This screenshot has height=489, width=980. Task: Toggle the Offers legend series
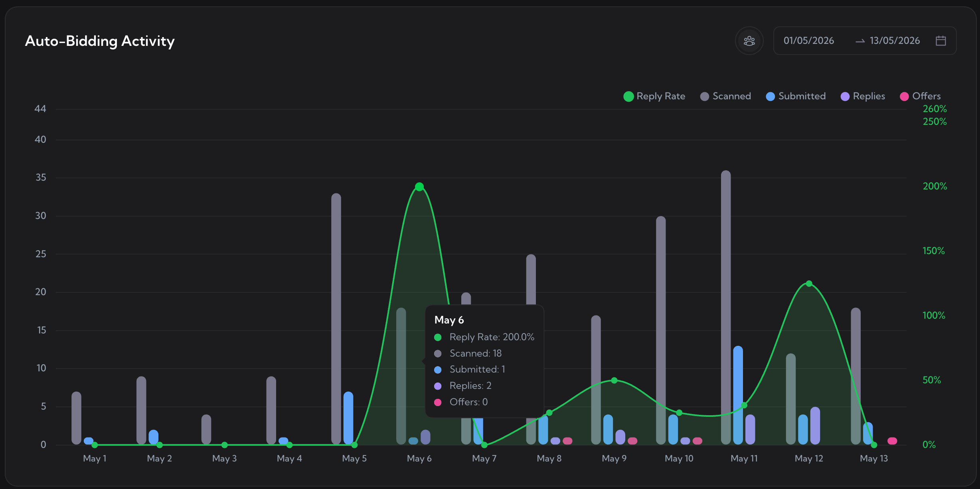coord(920,96)
